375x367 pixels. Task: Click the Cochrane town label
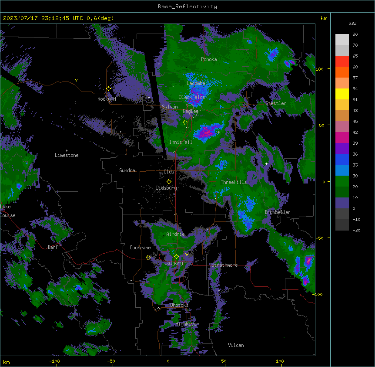tap(140, 248)
